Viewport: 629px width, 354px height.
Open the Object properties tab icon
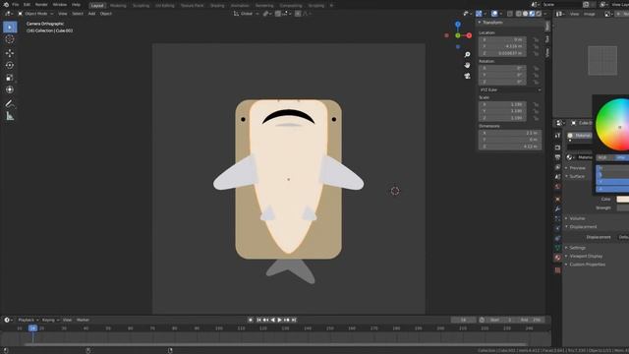point(557,199)
